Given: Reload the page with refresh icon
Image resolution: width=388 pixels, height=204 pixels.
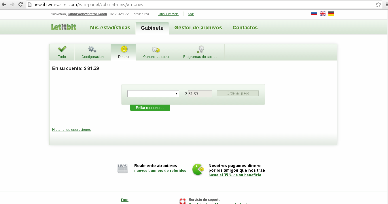Looking at the screenshot, I should tap(20, 4).
